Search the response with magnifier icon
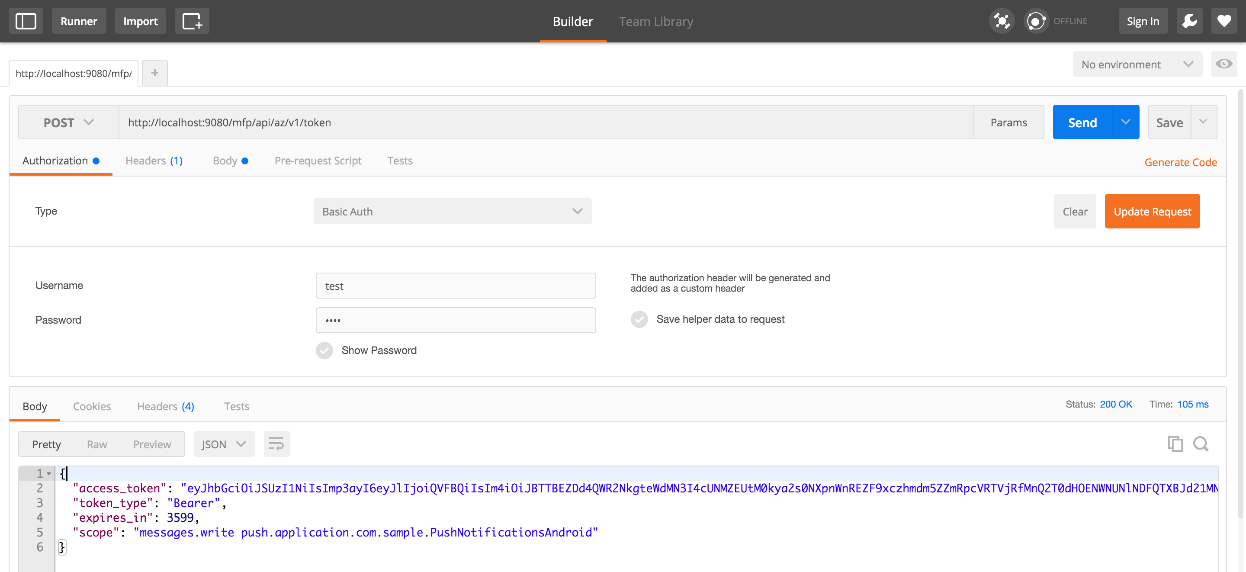Viewport: 1246px width, 572px height. (x=1201, y=444)
